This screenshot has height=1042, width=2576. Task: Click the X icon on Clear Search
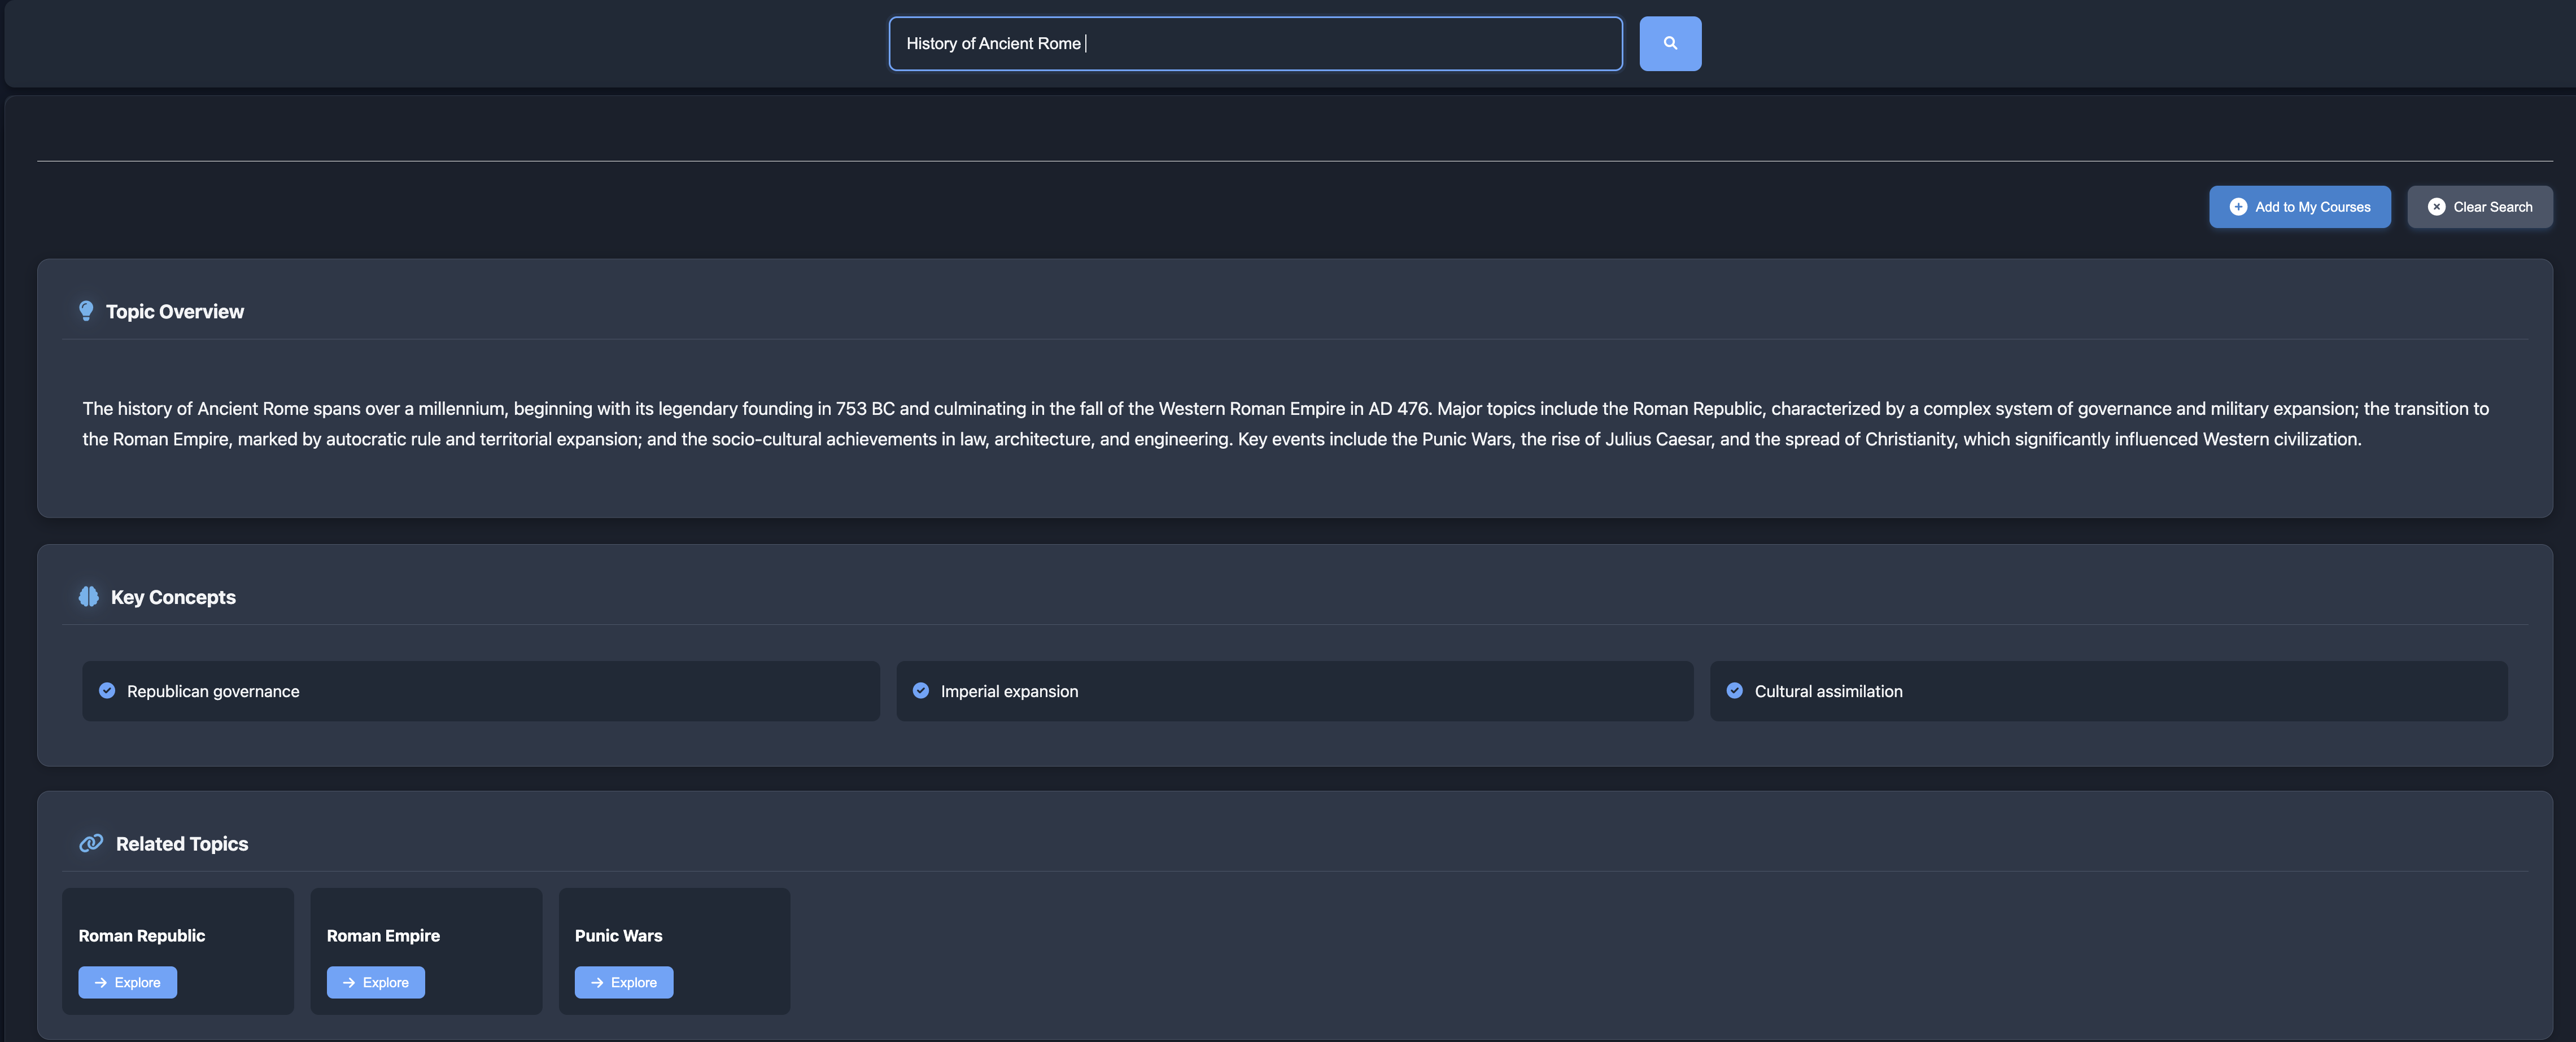[2436, 207]
